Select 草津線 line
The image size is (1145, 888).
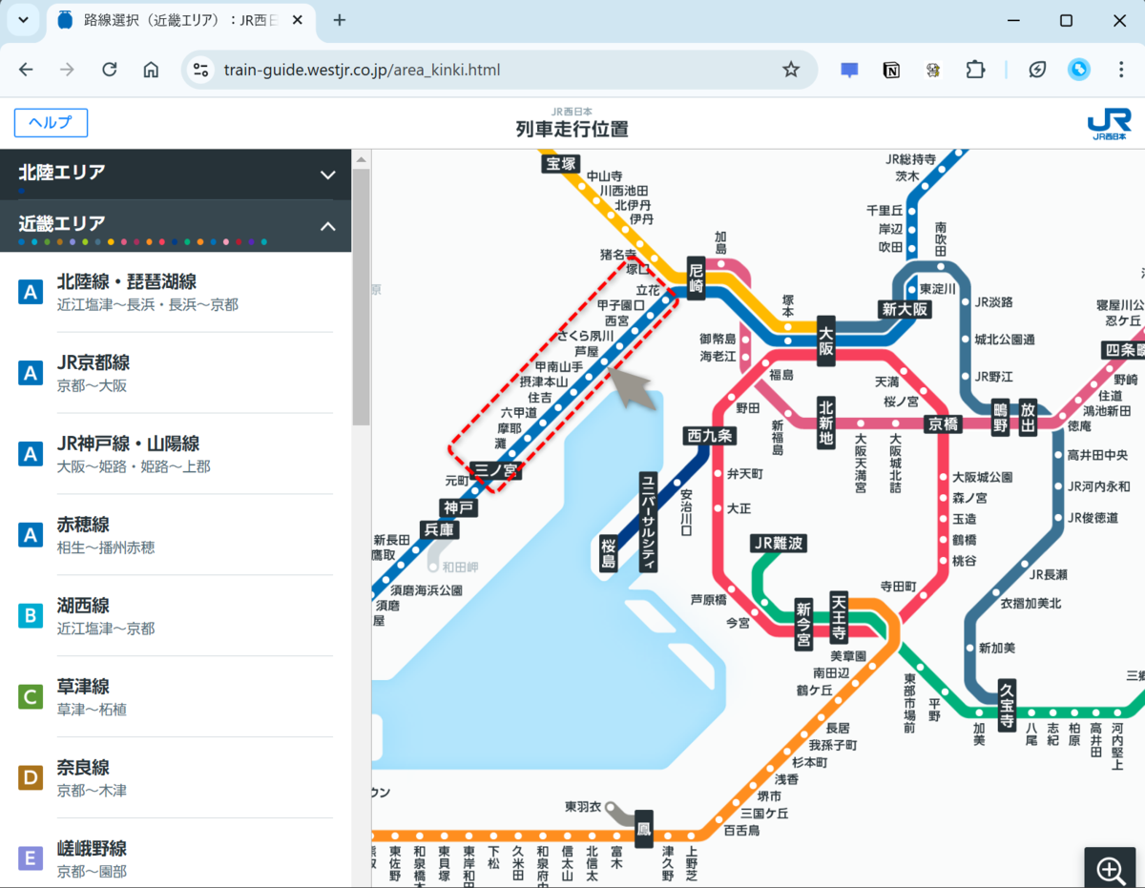(x=176, y=697)
